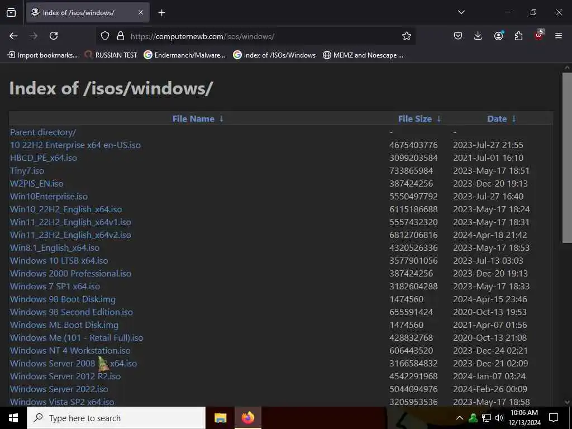Download Windows Server 2022.iso

point(59,389)
